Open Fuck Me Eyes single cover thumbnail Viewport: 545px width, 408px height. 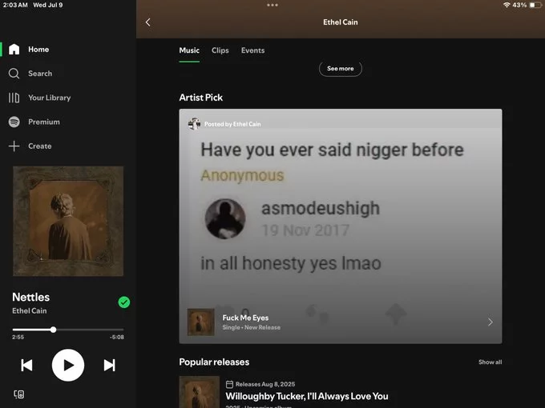click(x=201, y=322)
